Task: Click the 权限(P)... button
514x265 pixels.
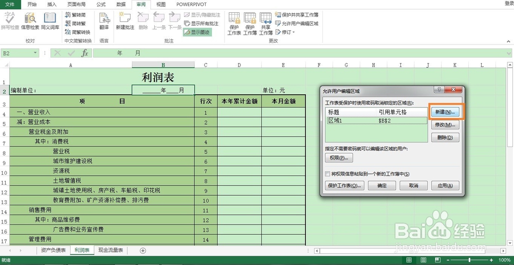Action: point(339,158)
